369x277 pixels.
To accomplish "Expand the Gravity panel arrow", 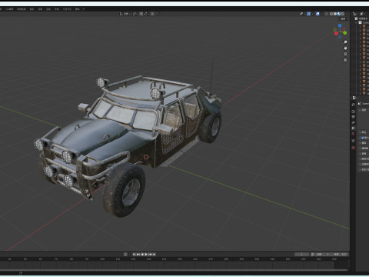I will (x=360, y=138).
